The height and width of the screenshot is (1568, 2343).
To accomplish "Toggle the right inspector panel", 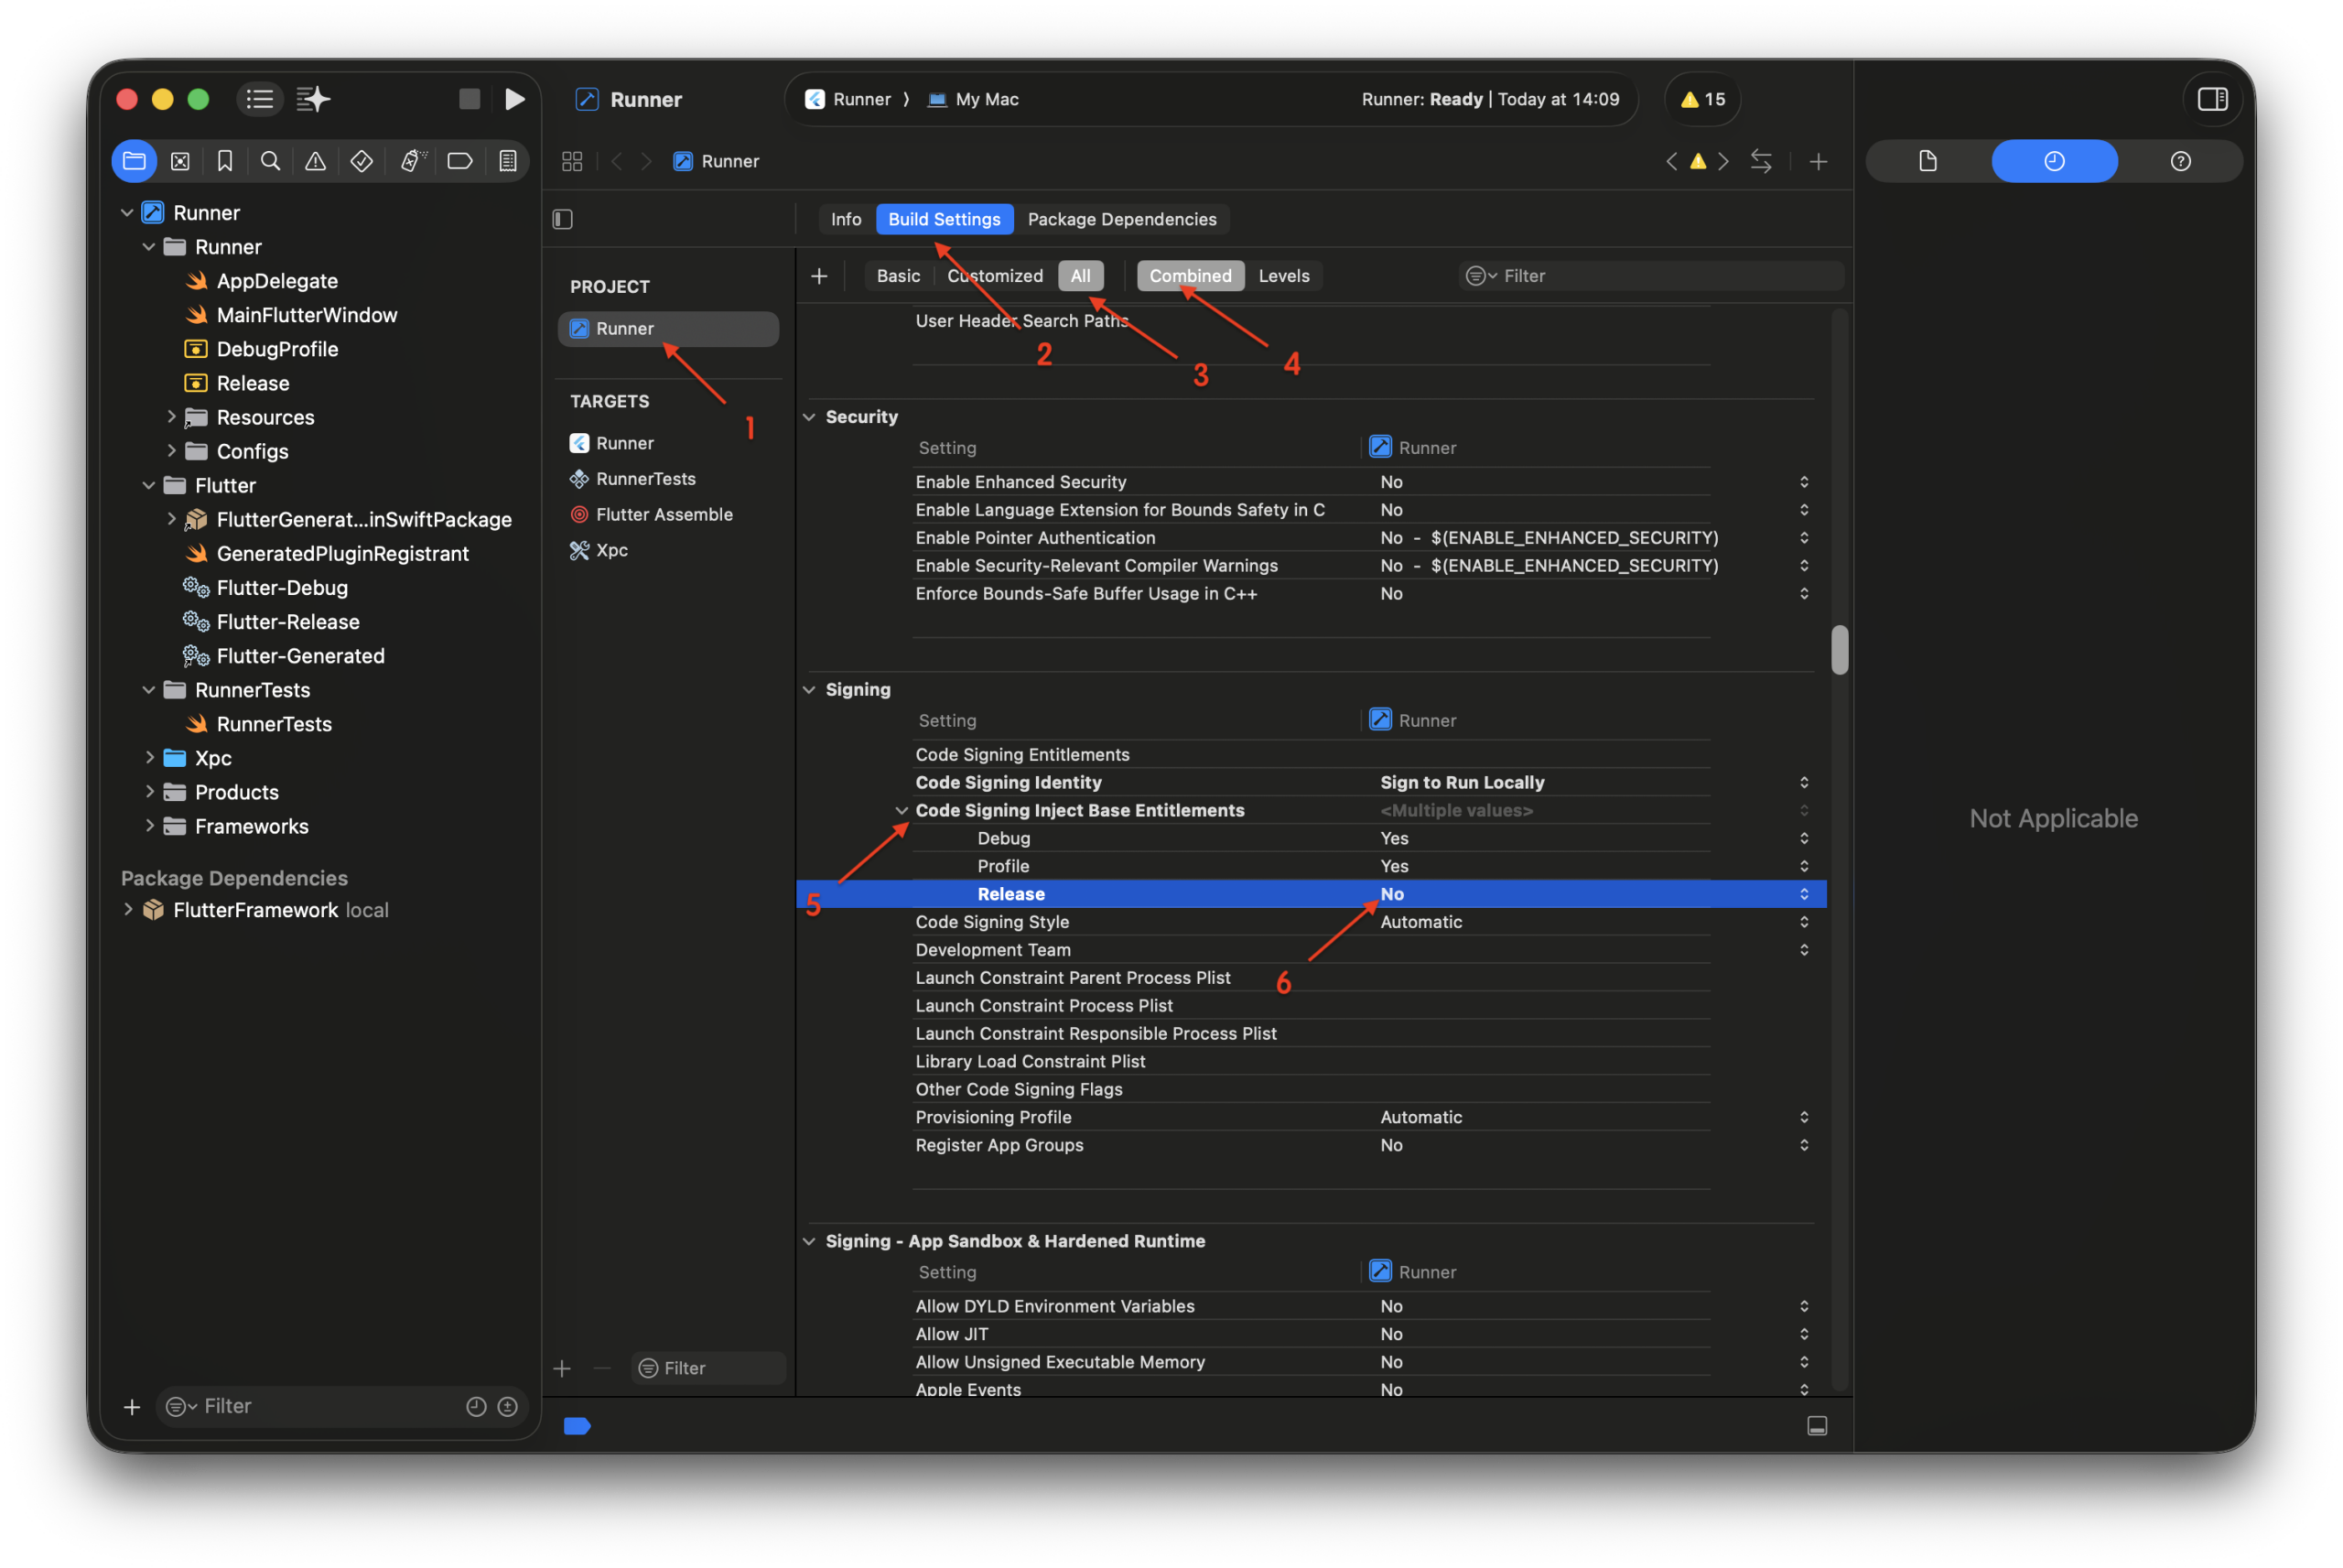I will pos(2212,99).
